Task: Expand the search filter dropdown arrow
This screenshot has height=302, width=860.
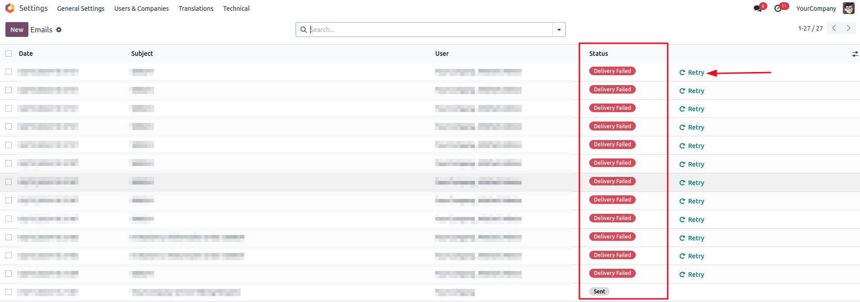Action: (x=559, y=30)
